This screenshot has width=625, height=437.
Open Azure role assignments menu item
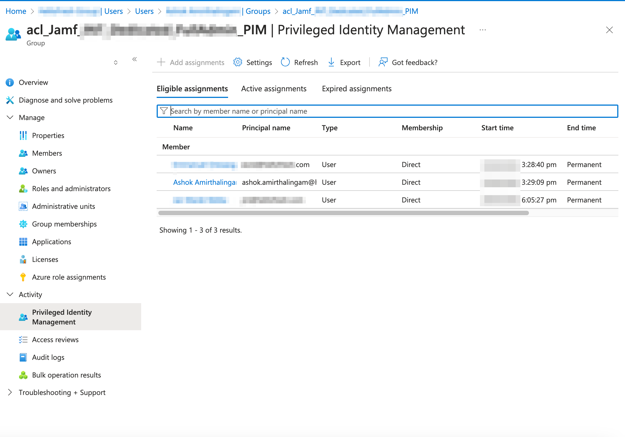pyautogui.click(x=69, y=277)
